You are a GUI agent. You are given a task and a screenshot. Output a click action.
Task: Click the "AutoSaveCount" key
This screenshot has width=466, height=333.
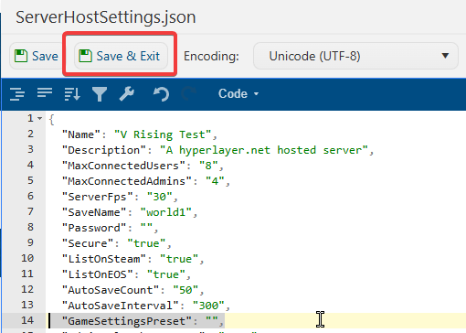point(111,290)
